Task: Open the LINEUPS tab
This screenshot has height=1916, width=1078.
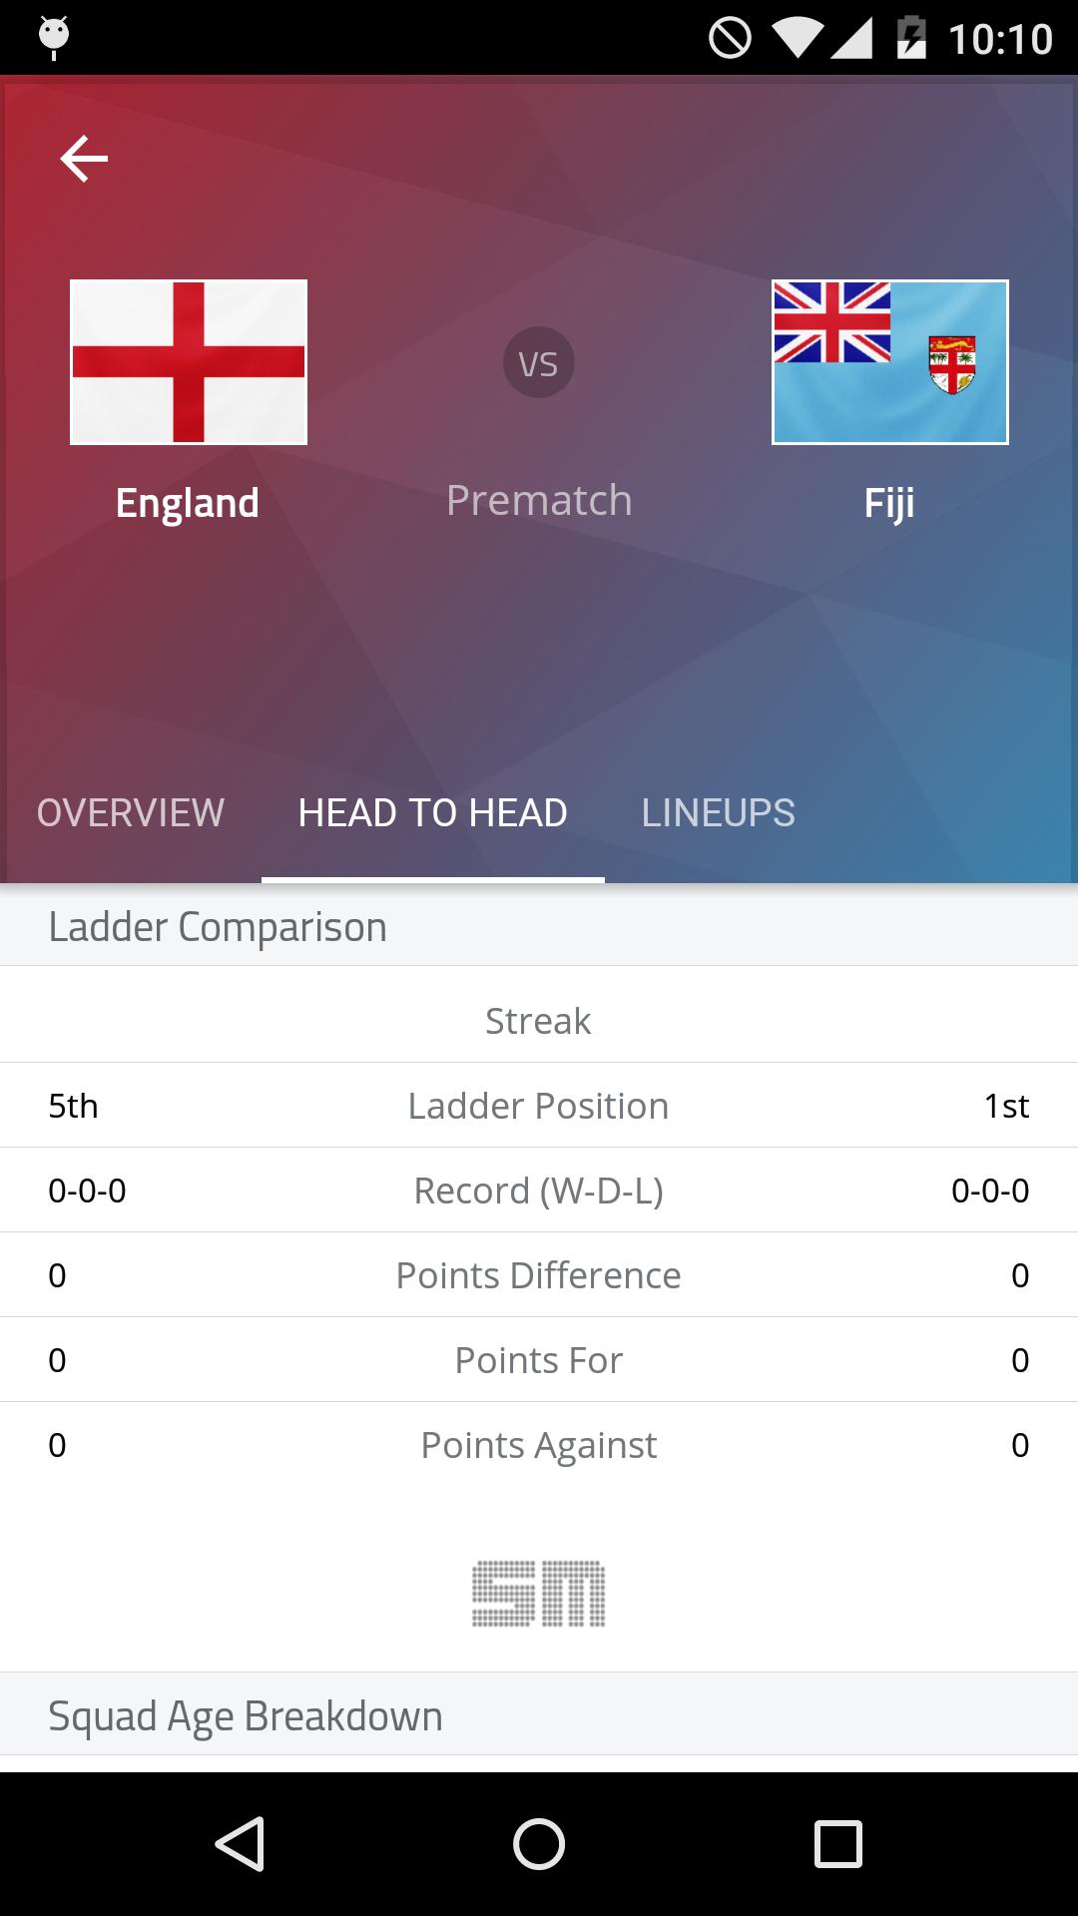Action: tap(720, 813)
